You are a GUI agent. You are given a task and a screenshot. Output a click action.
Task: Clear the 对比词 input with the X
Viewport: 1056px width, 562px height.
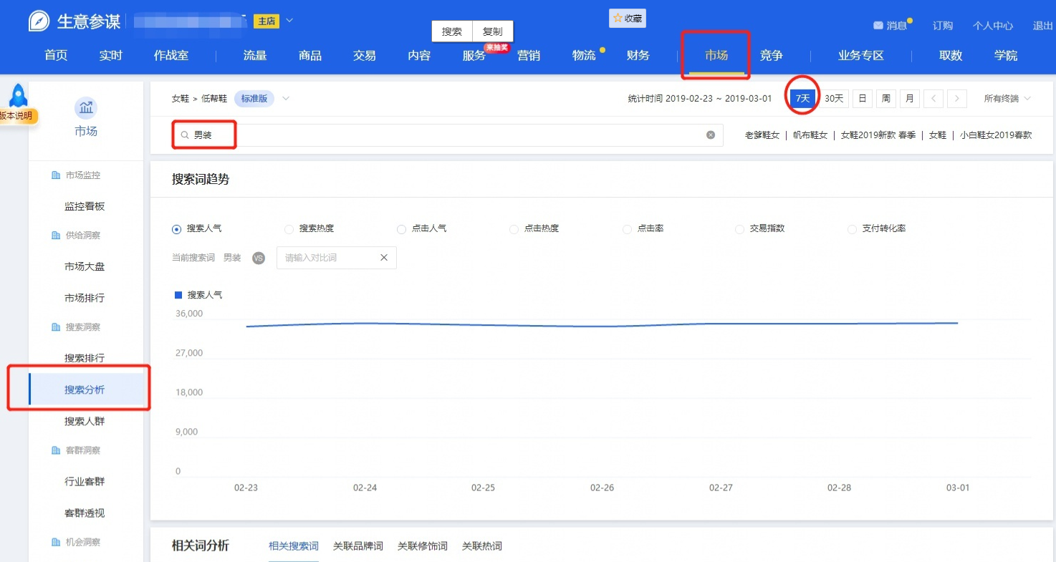pyautogui.click(x=384, y=258)
